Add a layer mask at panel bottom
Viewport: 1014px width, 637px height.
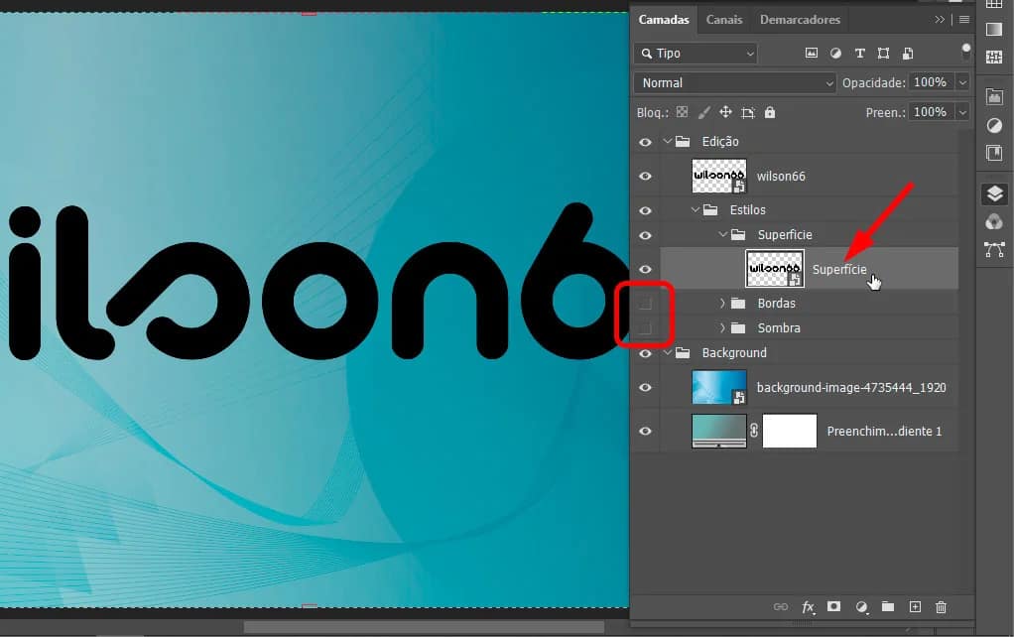point(834,607)
